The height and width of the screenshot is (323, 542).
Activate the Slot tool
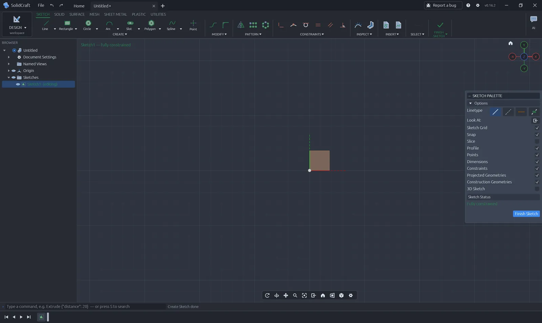click(130, 25)
